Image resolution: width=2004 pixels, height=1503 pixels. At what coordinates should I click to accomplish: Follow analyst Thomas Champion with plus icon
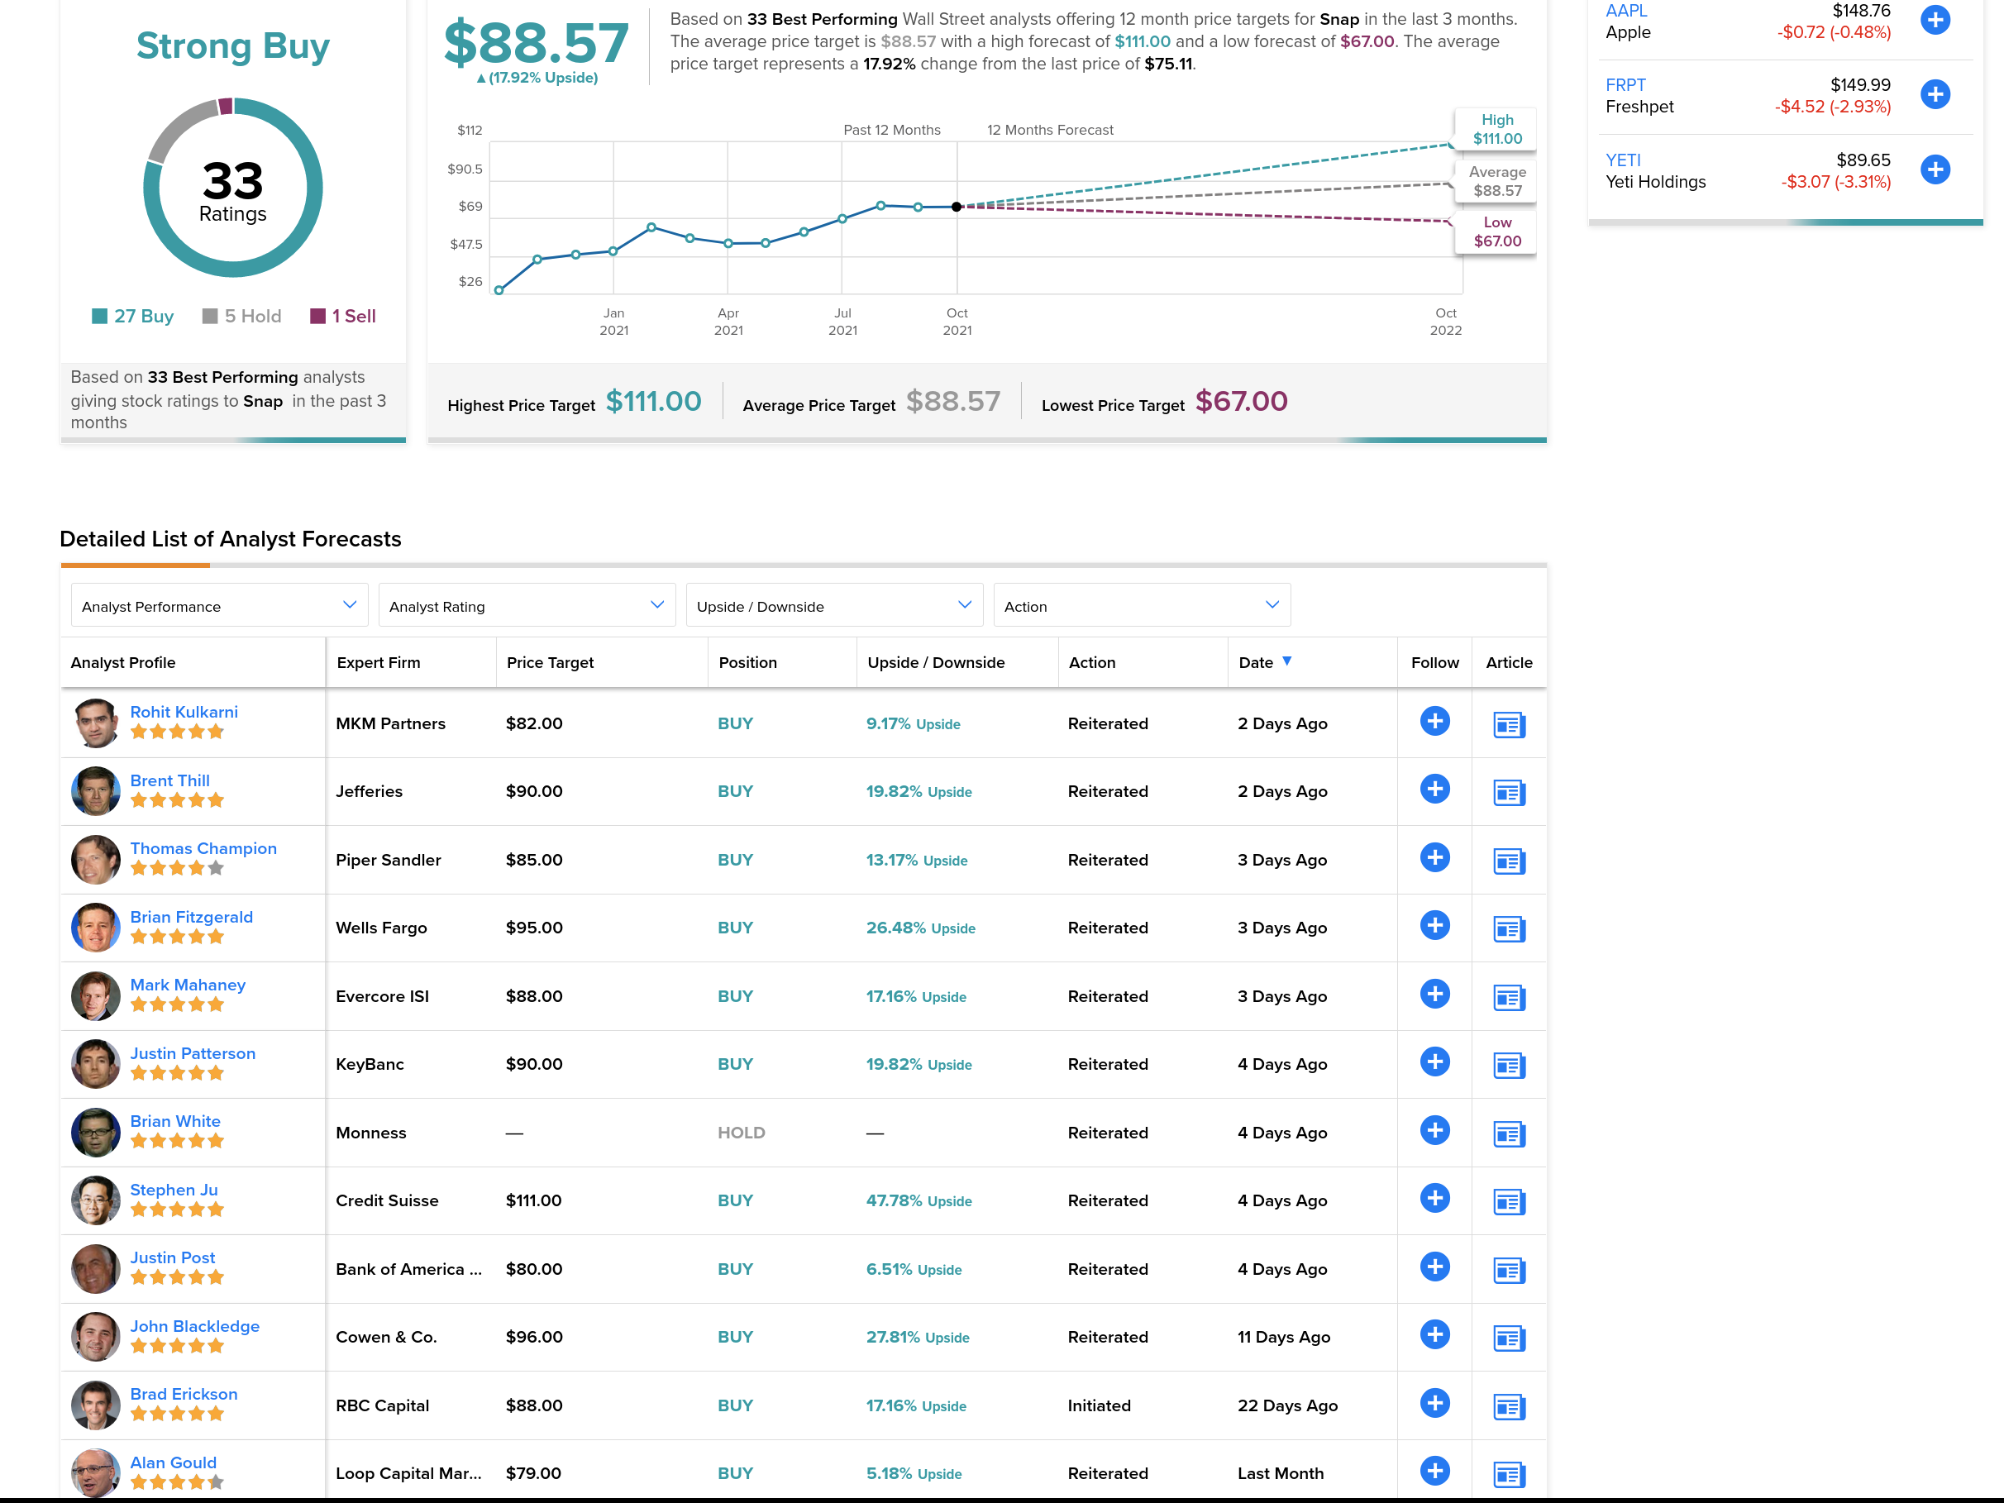click(1434, 857)
